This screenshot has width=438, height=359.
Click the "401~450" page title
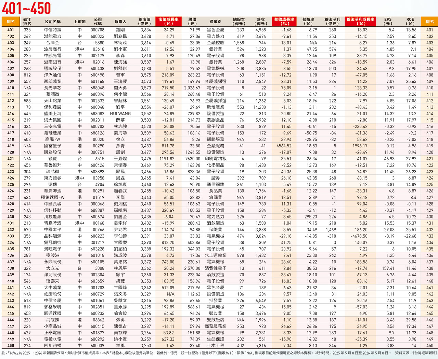(26, 8)
